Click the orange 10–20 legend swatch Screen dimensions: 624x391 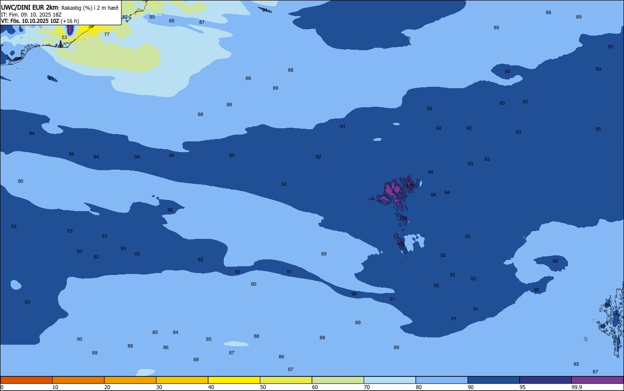(x=78, y=380)
